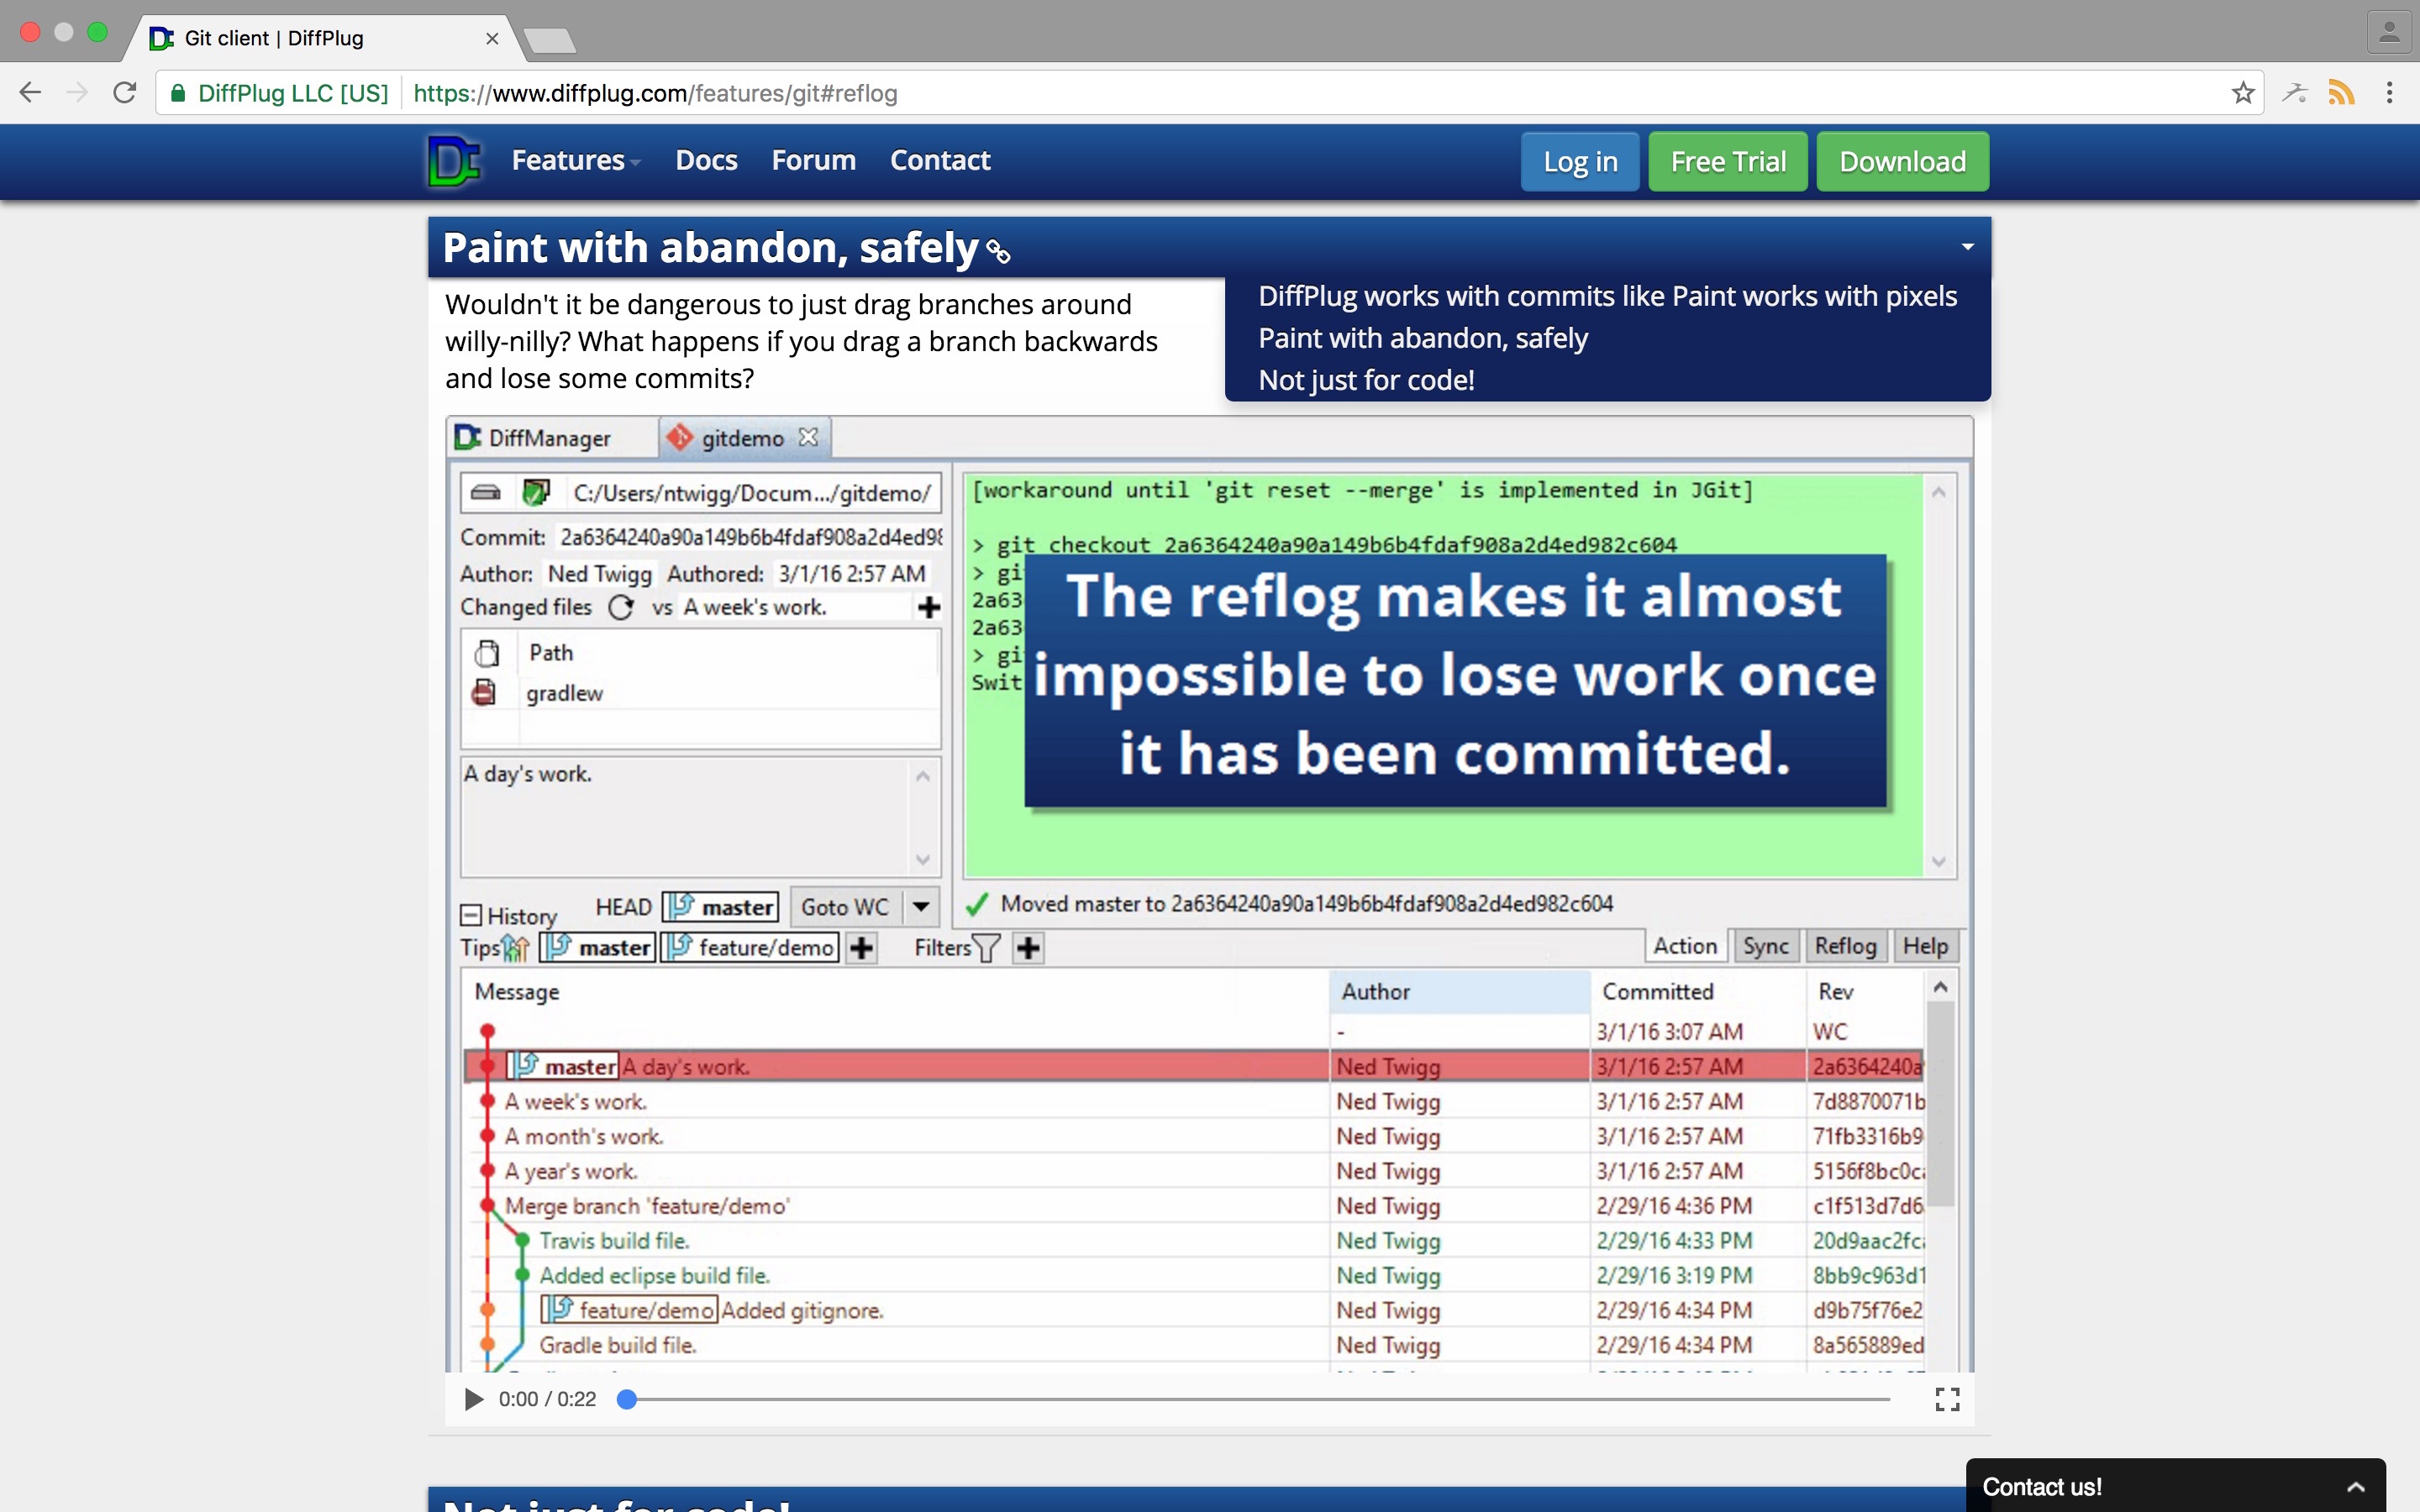
Task: Click the Download button
Action: (1902, 161)
